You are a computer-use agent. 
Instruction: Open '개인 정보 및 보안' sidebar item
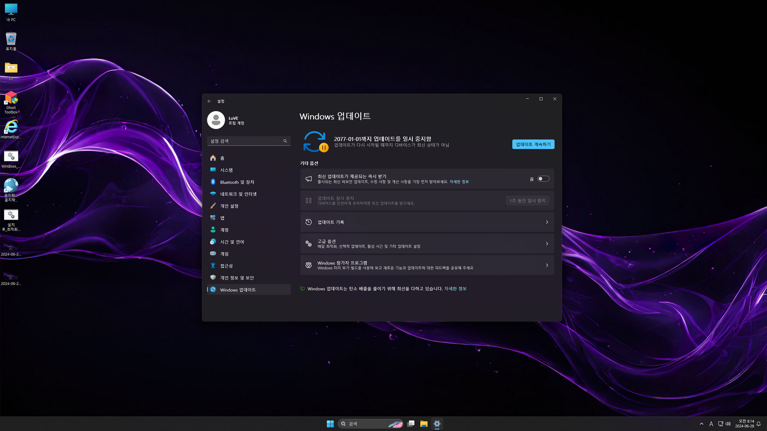236,278
